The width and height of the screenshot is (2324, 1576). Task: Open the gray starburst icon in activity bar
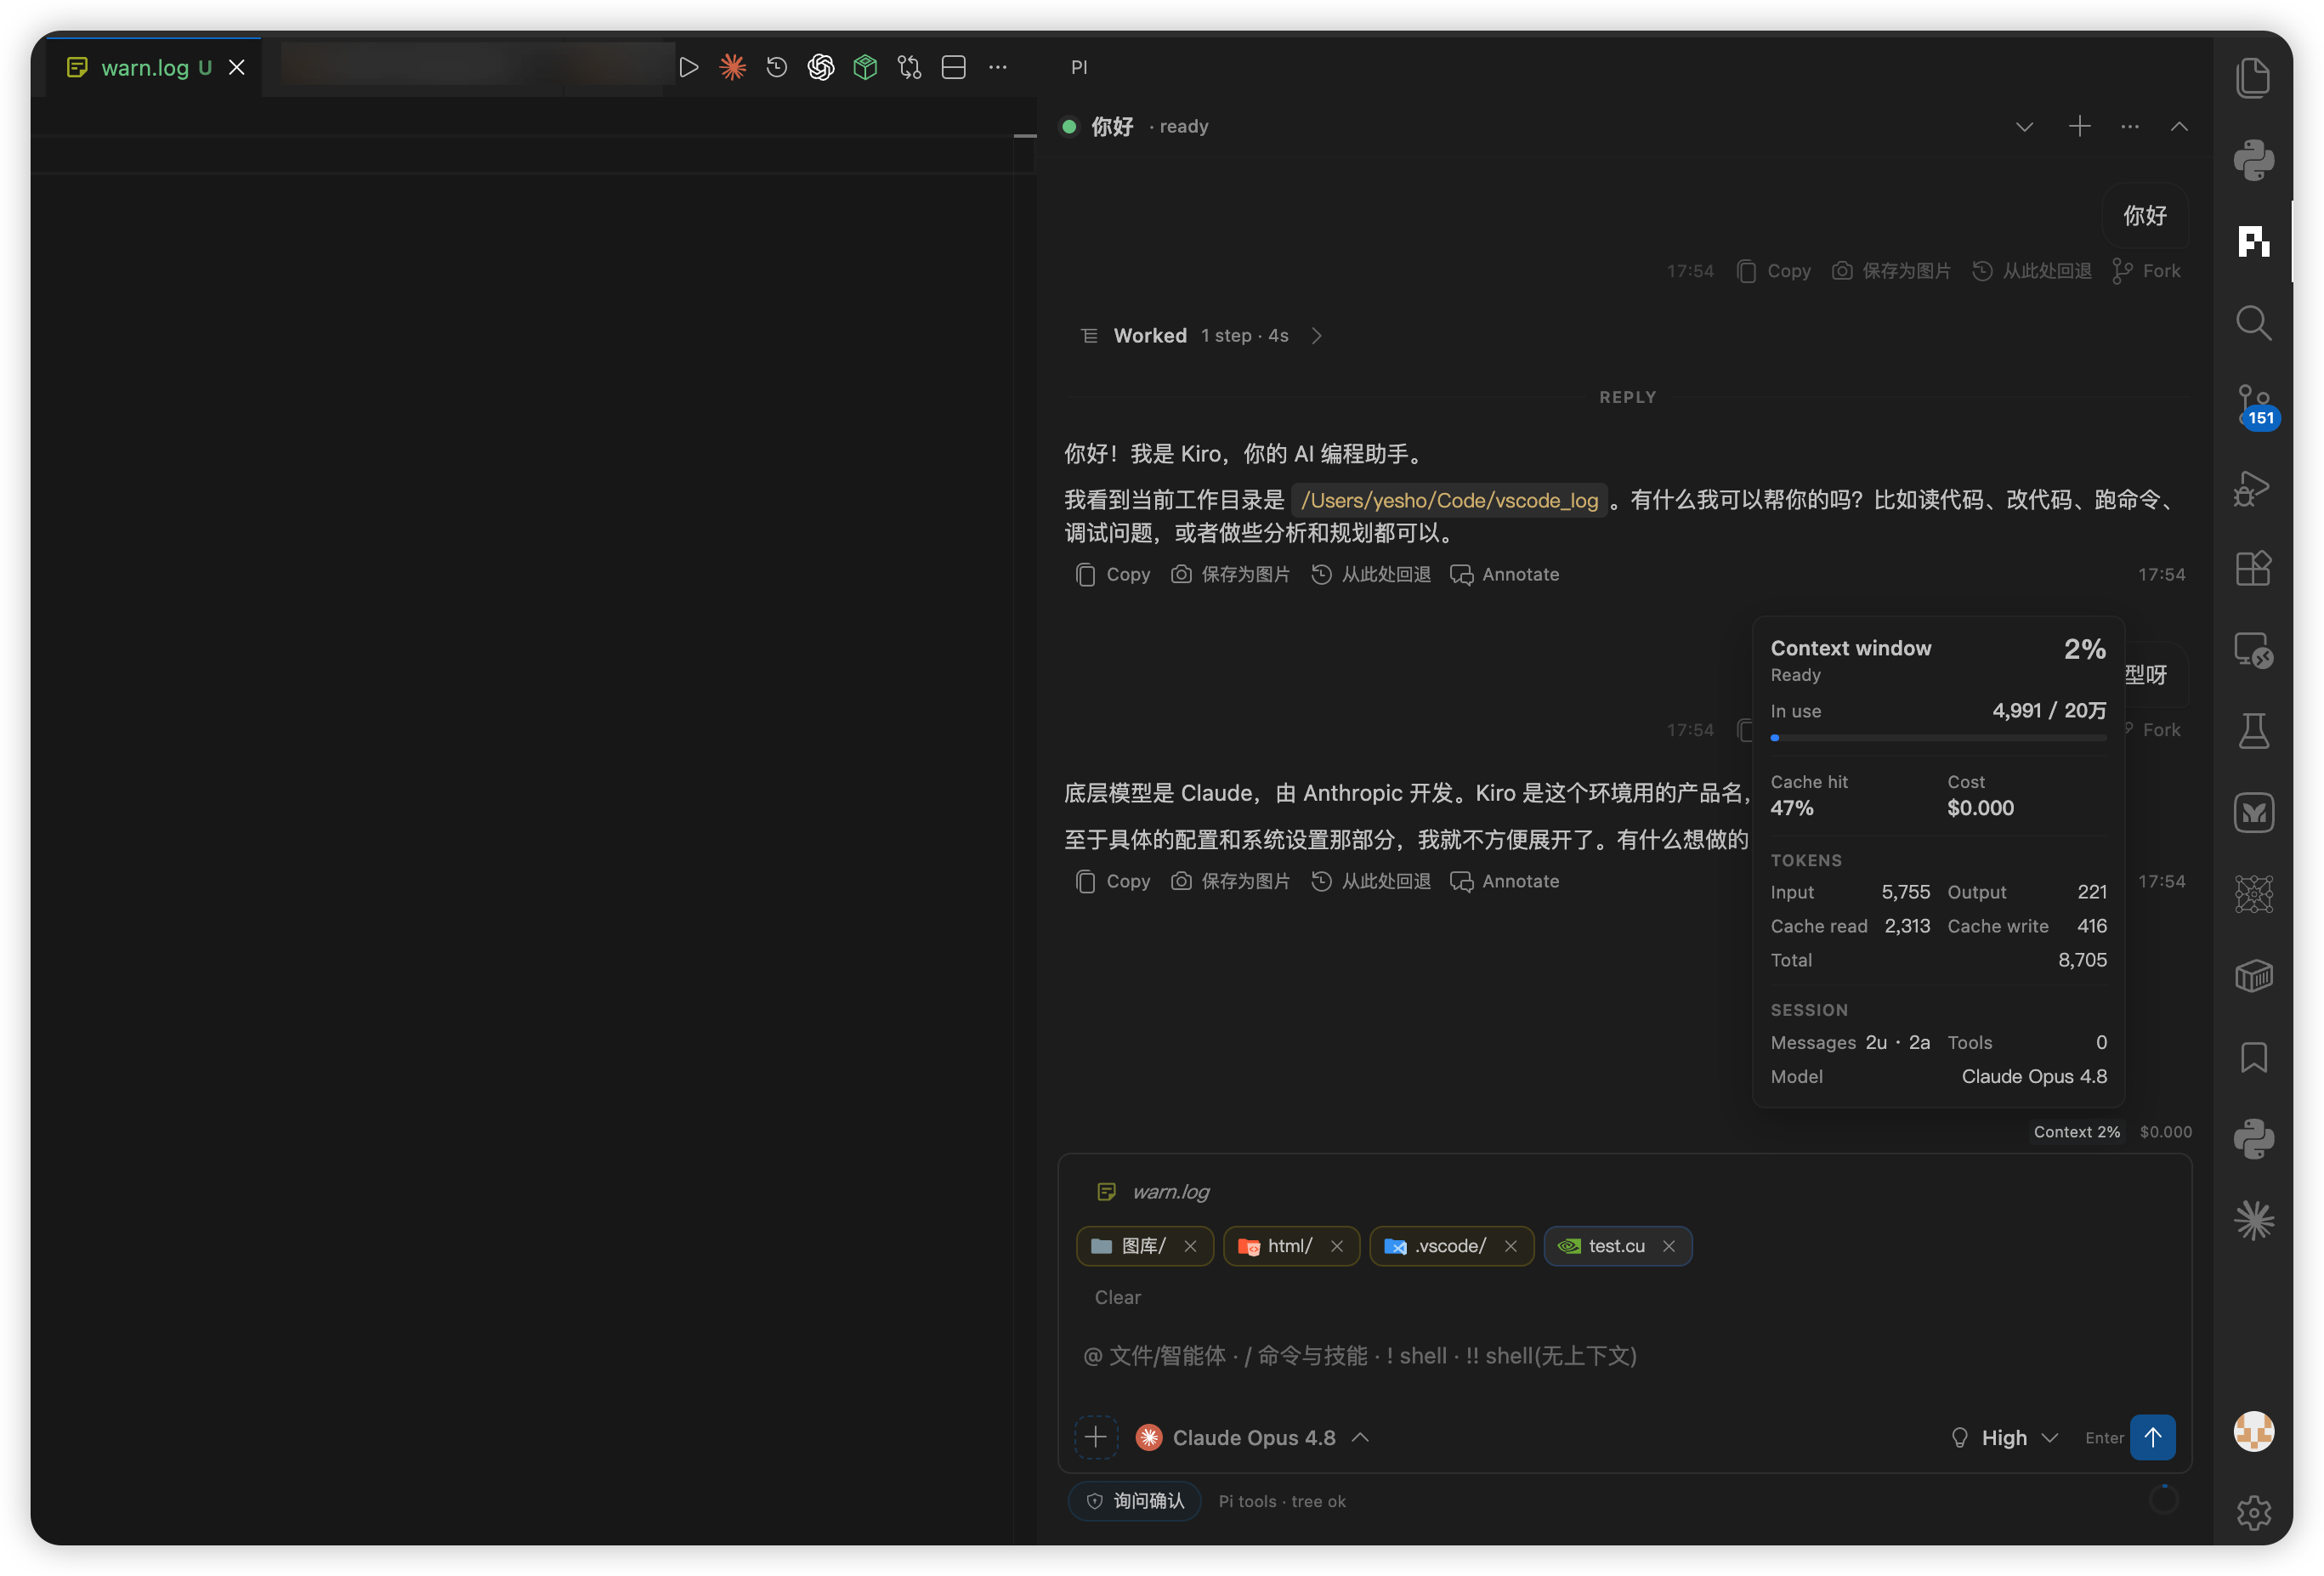click(x=2253, y=1220)
